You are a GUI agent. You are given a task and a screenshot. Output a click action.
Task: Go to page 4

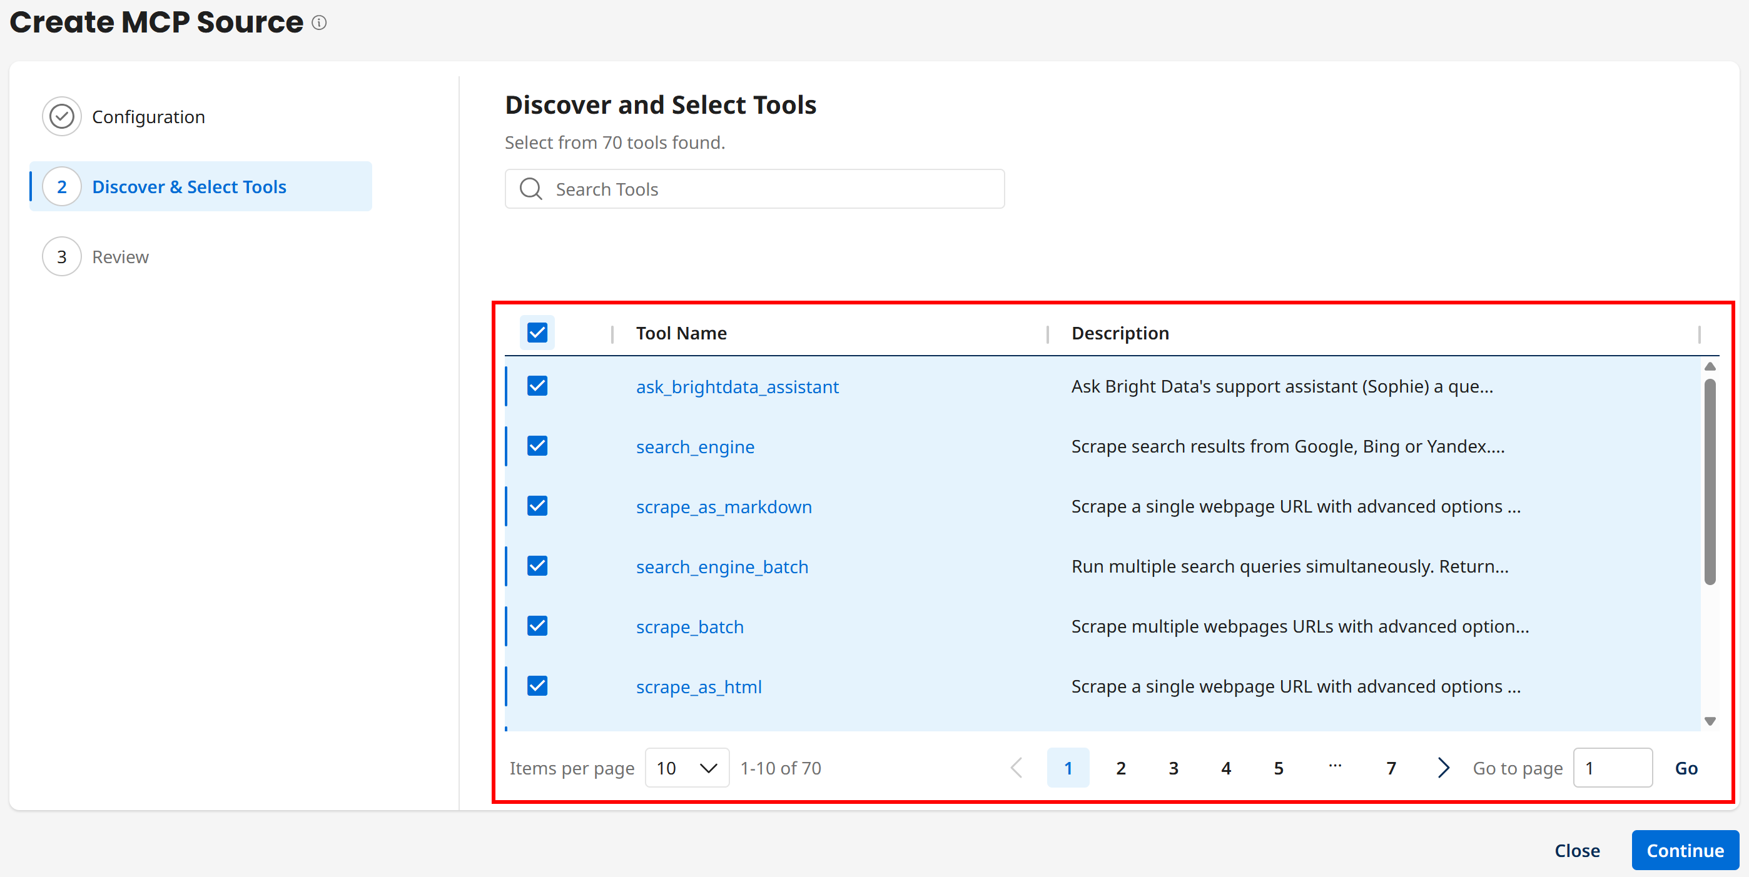(1225, 768)
